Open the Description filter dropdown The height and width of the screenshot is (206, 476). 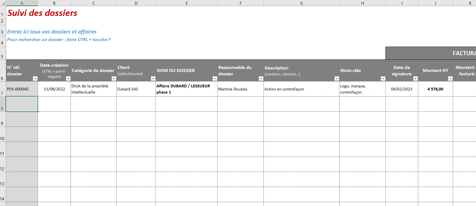(x=337, y=79)
